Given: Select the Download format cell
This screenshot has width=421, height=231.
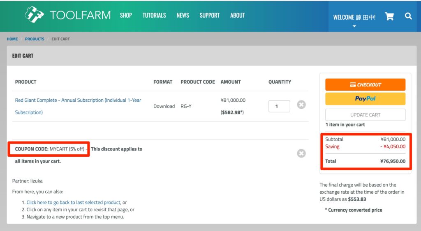Looking at the screenshot, I should [164, 106].
